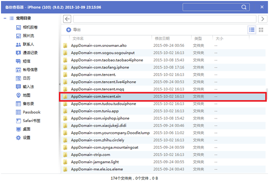
Task: Sort by 类型 column header
Action: [x=198, y=38]
